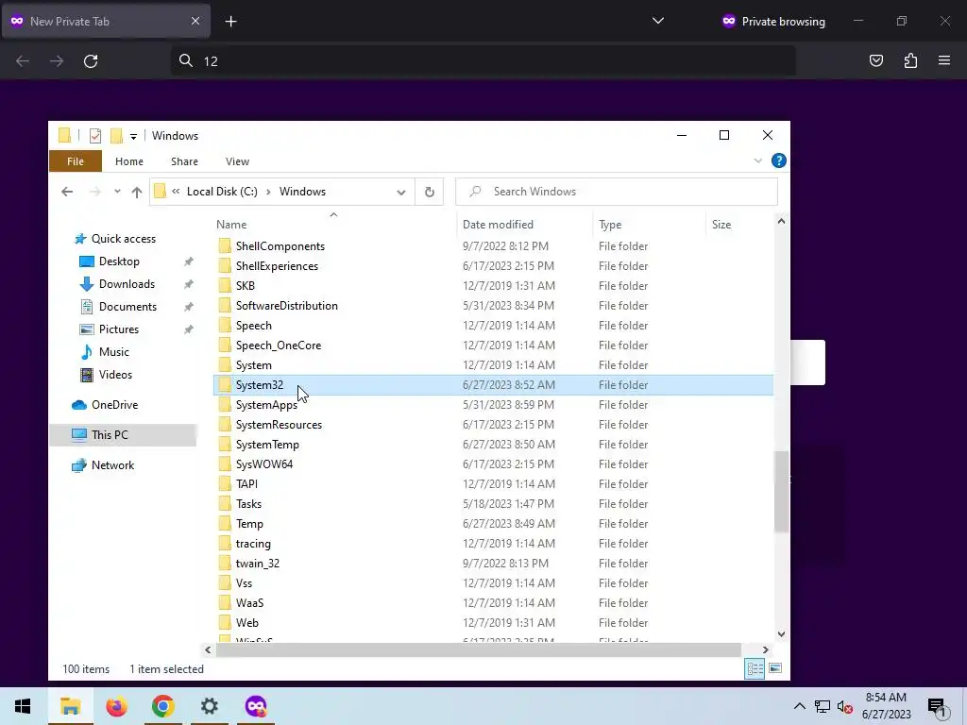Open the Windows Start menu

(23, 706)
